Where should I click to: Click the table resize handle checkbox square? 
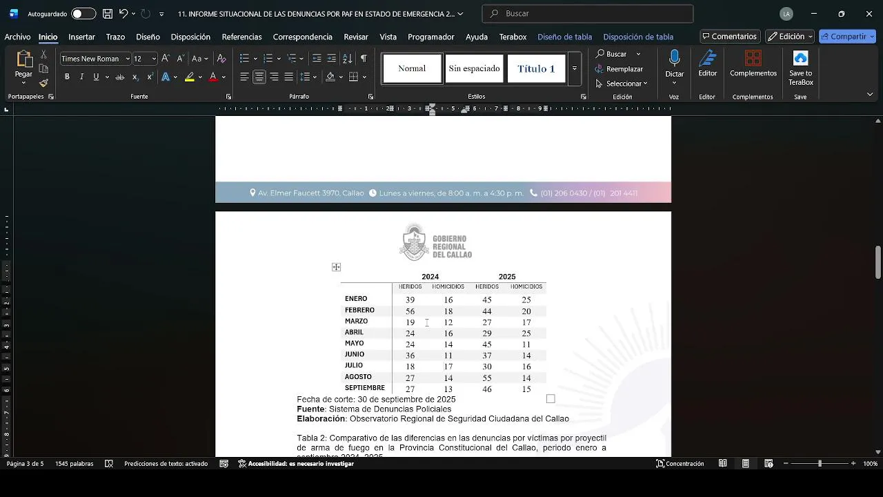coord(550,399)
